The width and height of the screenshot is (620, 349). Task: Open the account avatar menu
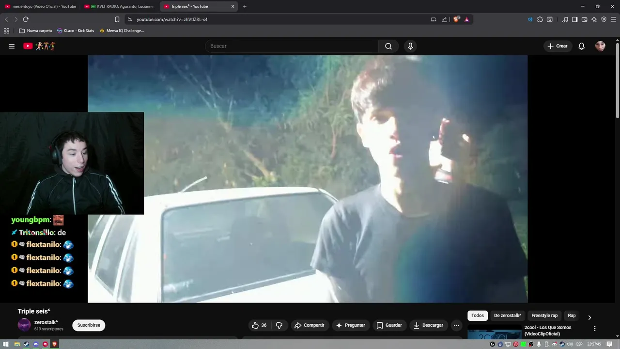(x=600, y=46)
